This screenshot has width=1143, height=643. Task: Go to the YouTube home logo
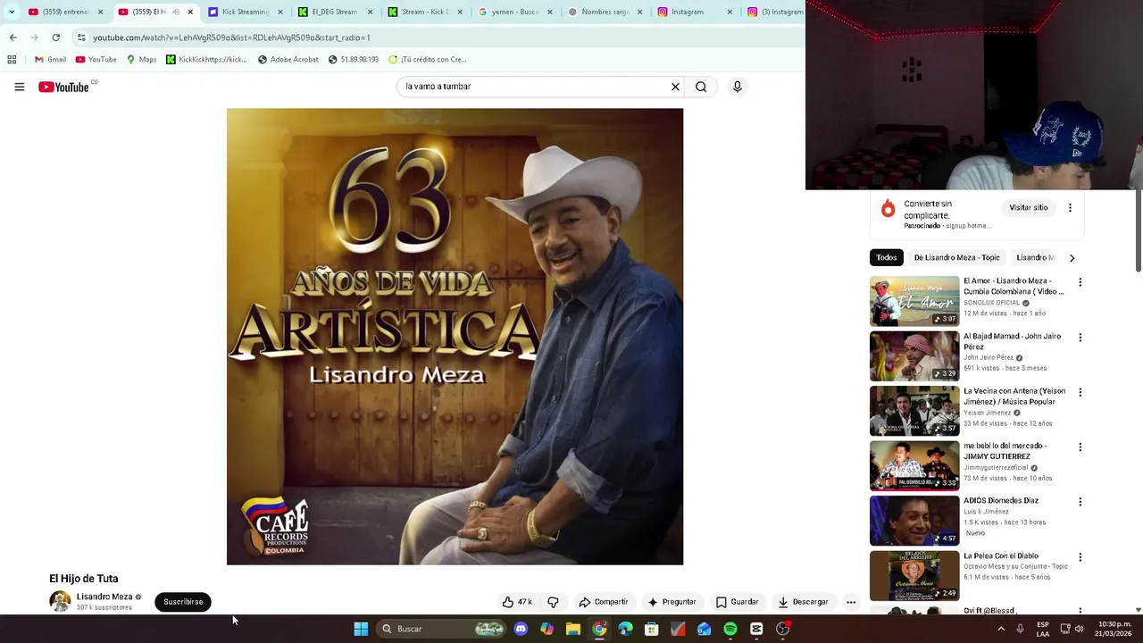[x=63, y=87]
